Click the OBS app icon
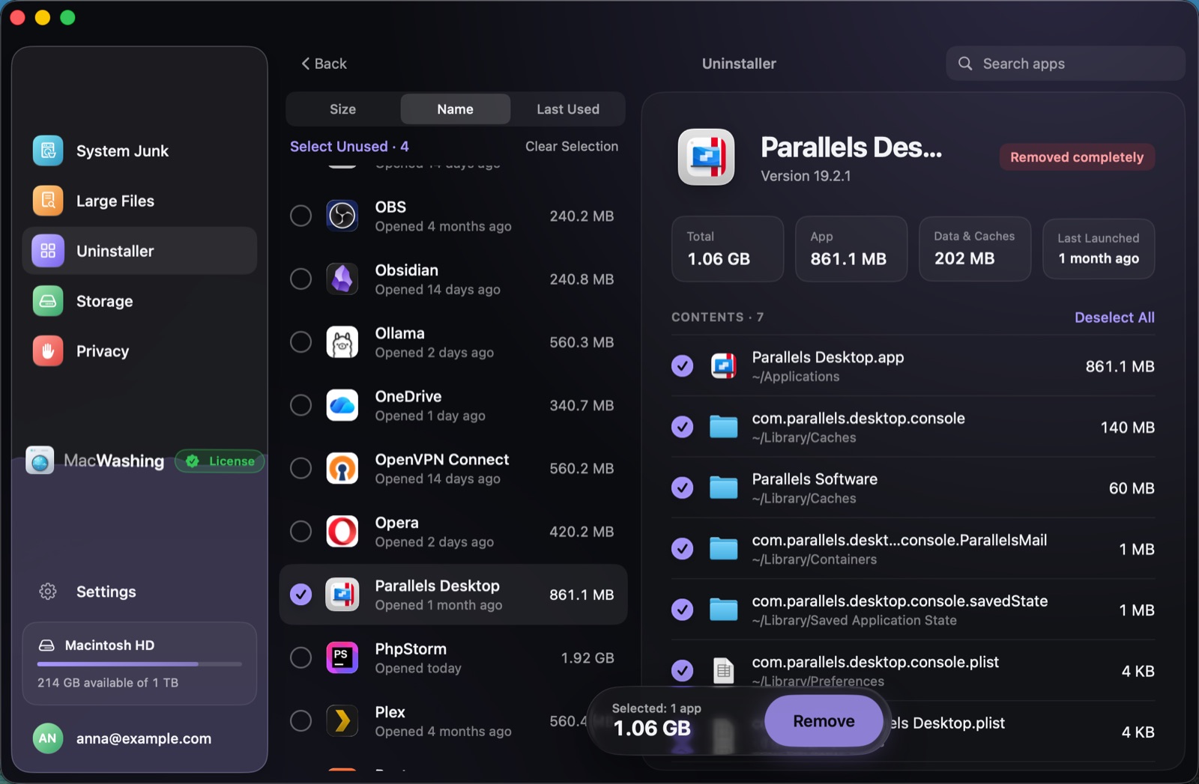 click(x=342, y=216)
